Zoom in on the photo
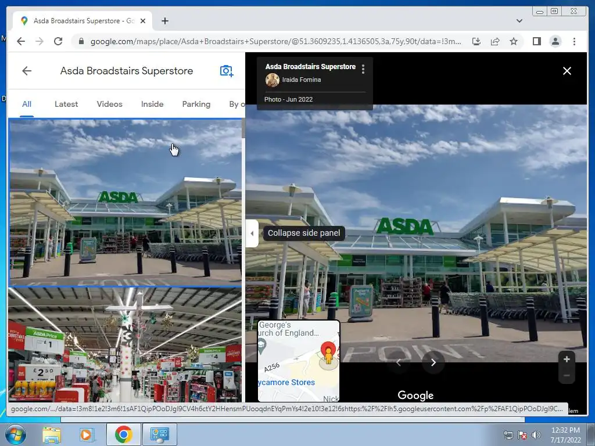595x446 pixels. (x=567, y=359)
